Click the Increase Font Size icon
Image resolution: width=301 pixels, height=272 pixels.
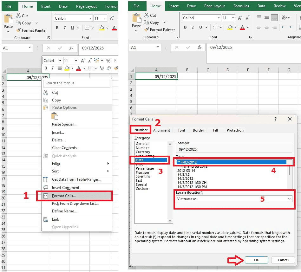point(240,17)
